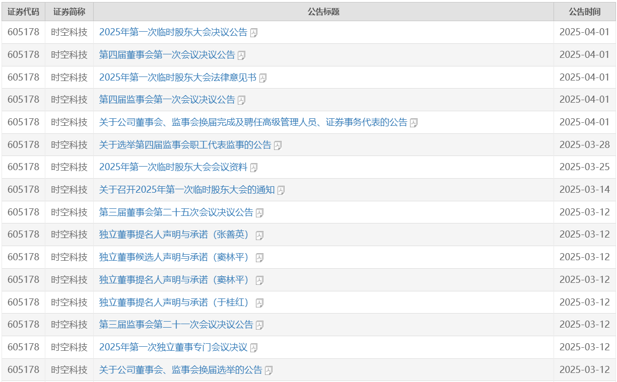View 2025年第一次临时股东大会会议资料
The height and width of the screenshot is (382, 617).
(173, 167)
